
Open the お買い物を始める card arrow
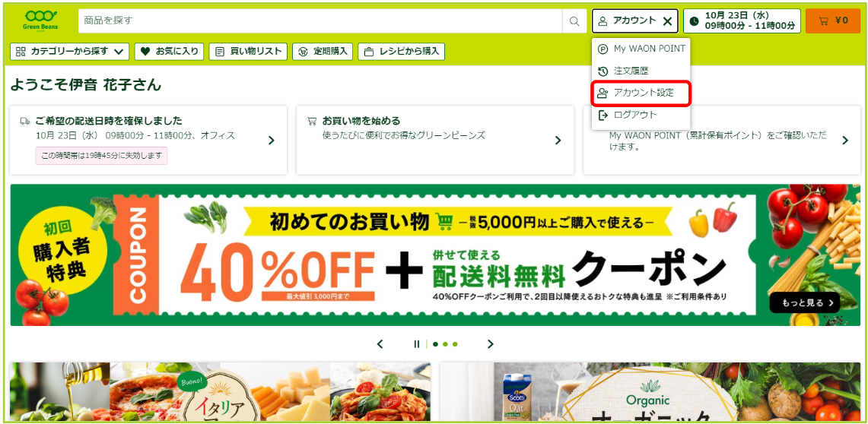tap(558, 141)
